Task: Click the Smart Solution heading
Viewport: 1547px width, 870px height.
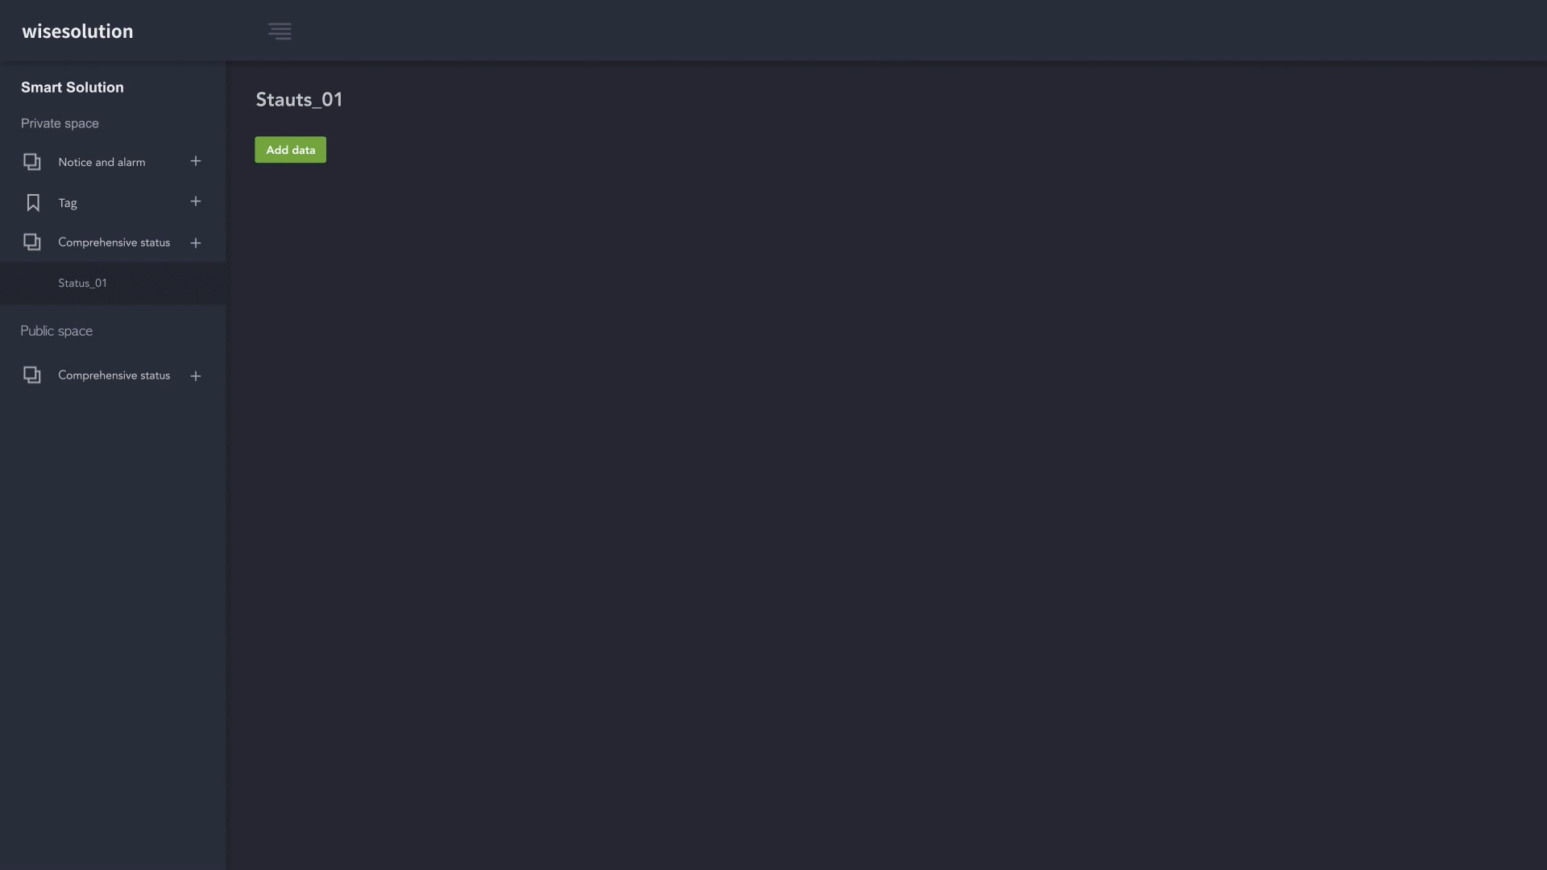Action: [x=73, y=88]
